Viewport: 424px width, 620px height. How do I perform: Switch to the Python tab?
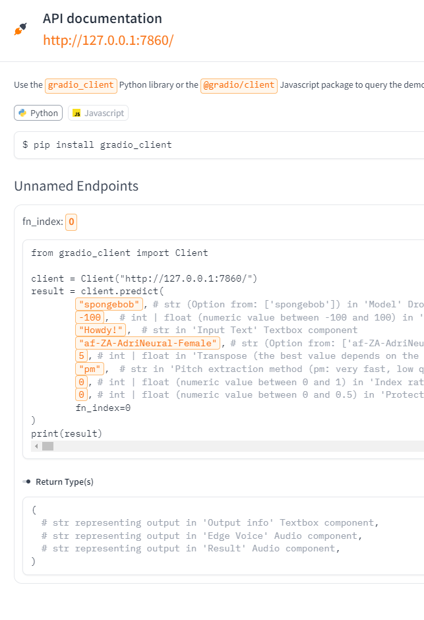38,113
